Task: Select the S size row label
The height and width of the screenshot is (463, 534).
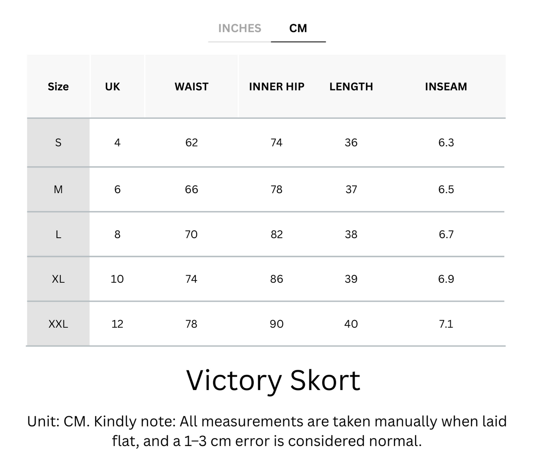Action: [x=58, y=142]
